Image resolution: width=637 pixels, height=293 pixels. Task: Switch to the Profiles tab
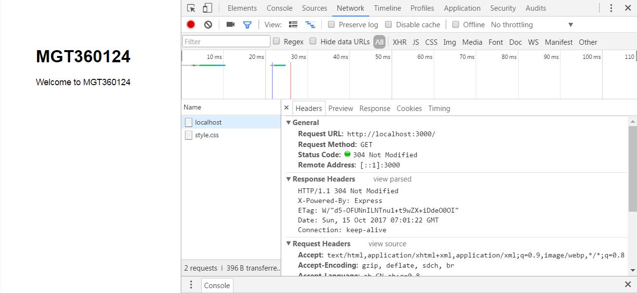(x=422, y=8)
